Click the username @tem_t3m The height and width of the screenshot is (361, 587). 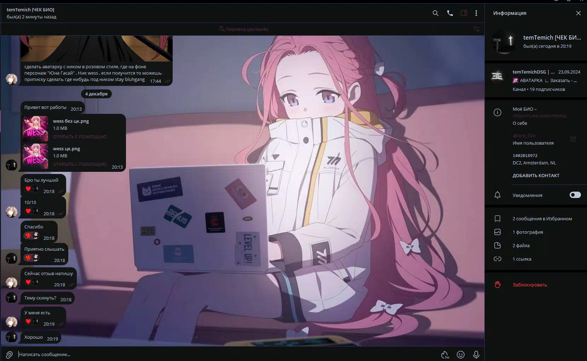click(524, 135)
